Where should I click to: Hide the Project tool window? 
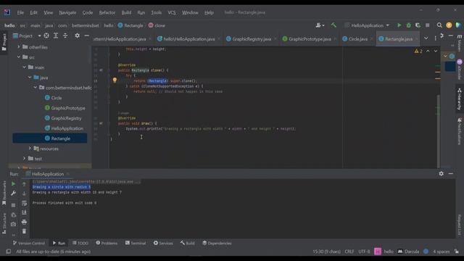(87, 36)
